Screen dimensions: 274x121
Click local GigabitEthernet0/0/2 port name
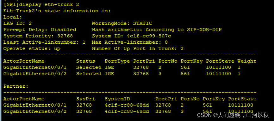[x=35, y=74]
